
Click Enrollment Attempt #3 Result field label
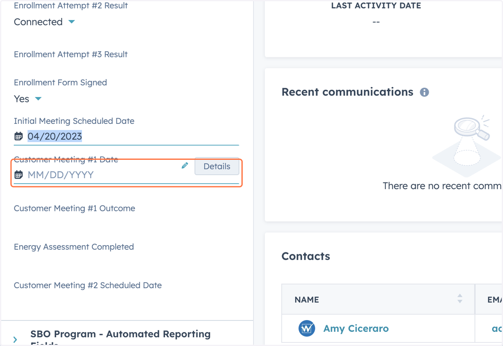(x=70, y=54)
